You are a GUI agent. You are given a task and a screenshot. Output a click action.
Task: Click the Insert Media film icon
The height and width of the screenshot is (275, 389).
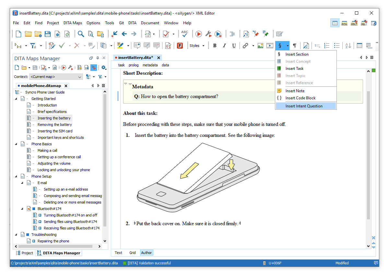[270, 46]
